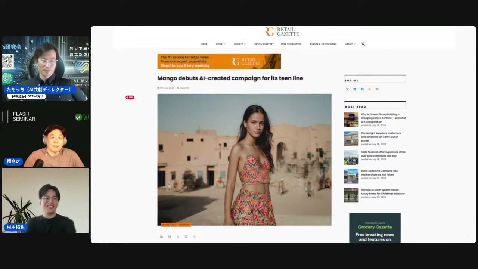Click the Asda strike article thumbnail
Screen dimensions: 478x269
(351, 157)
